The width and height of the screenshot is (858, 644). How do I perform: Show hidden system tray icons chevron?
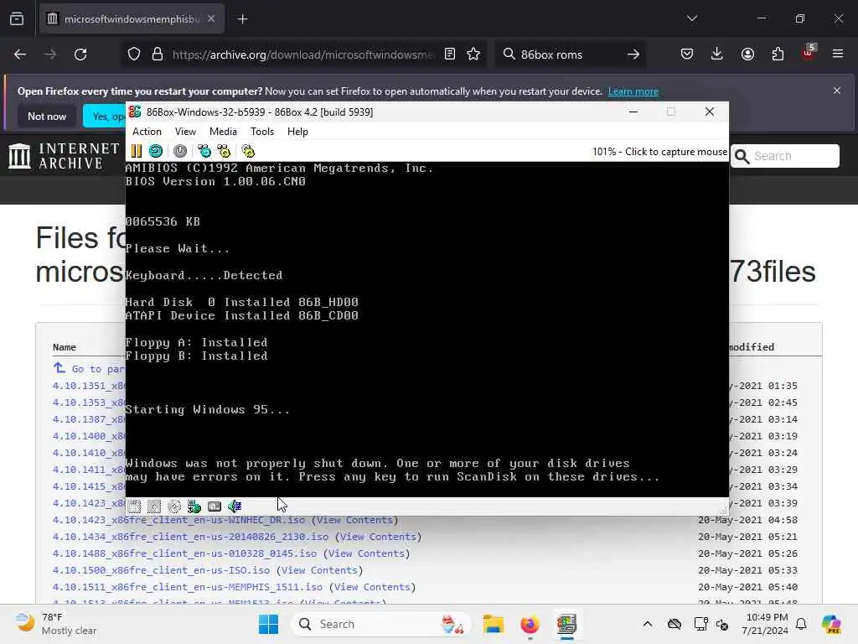tap(648, 624)
